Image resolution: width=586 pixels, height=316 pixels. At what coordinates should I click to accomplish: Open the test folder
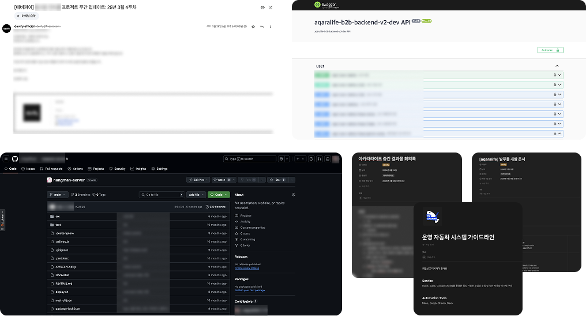(x=58, y=225)
